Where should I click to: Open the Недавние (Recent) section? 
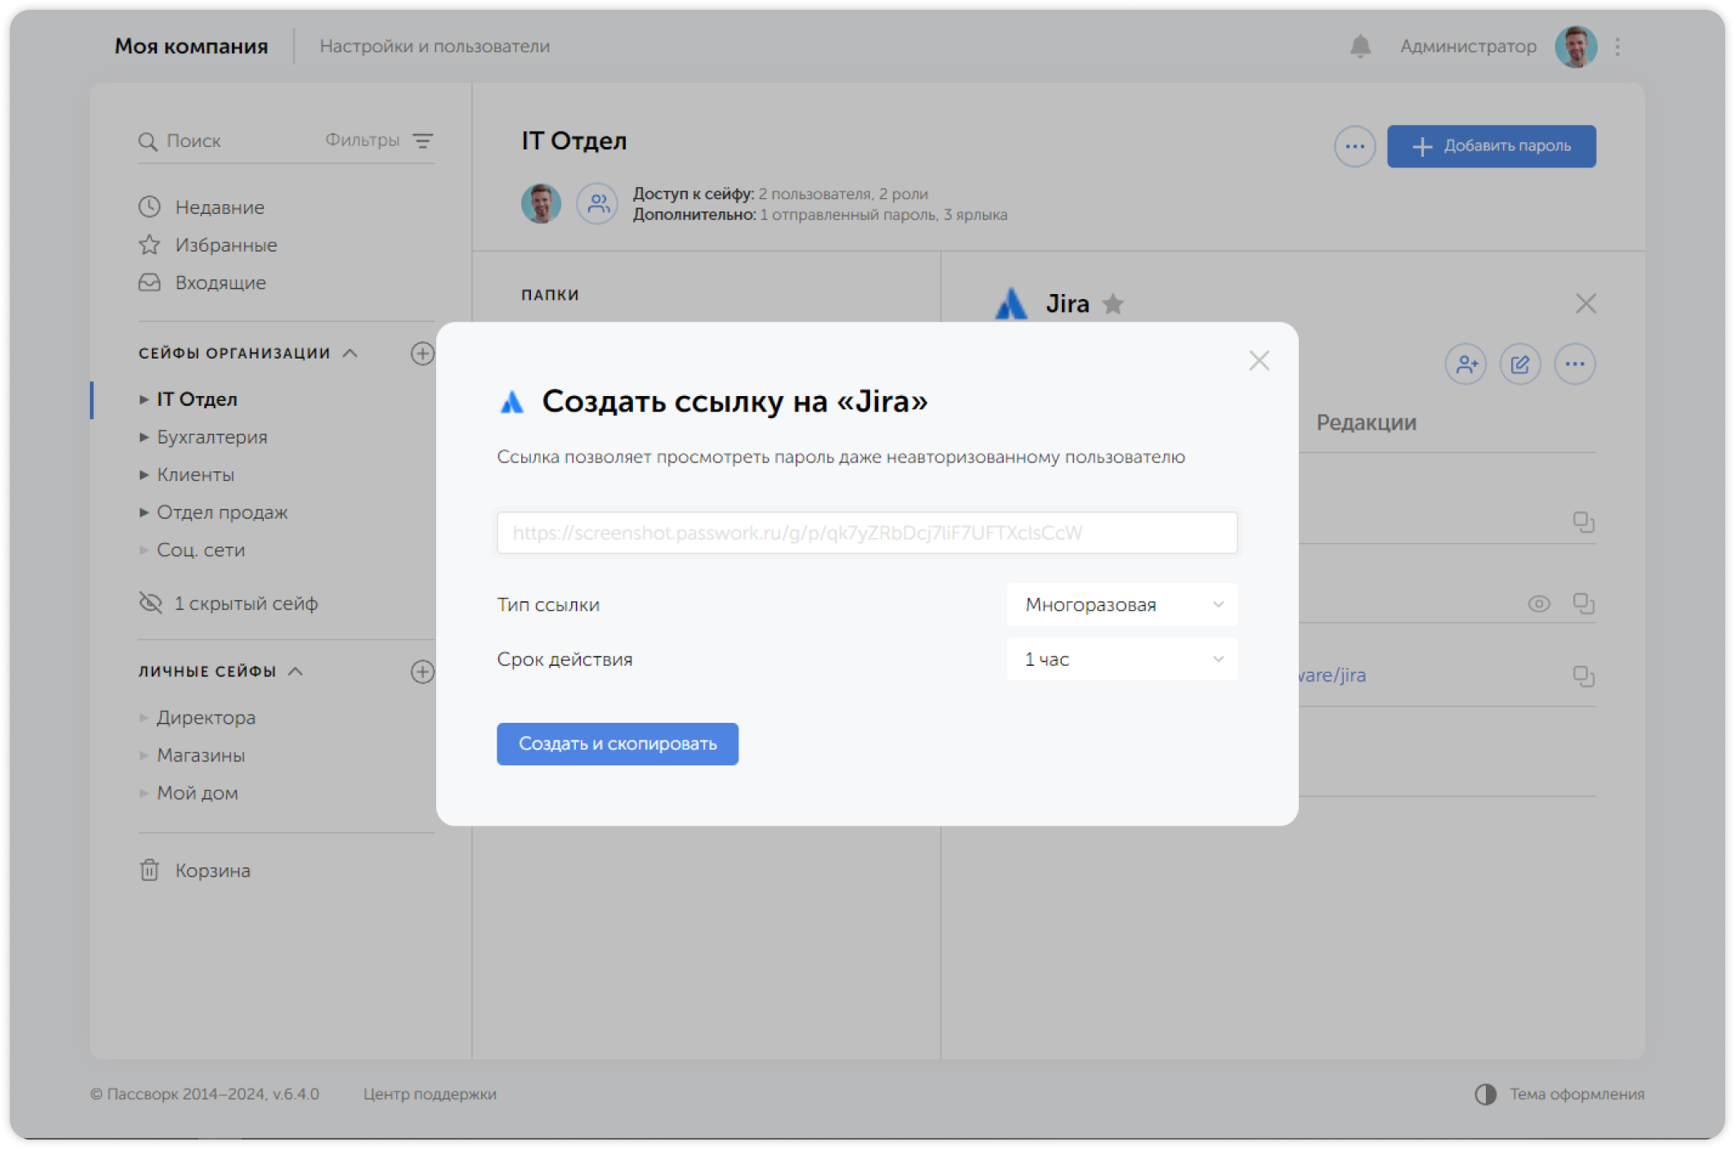[219, 207]
